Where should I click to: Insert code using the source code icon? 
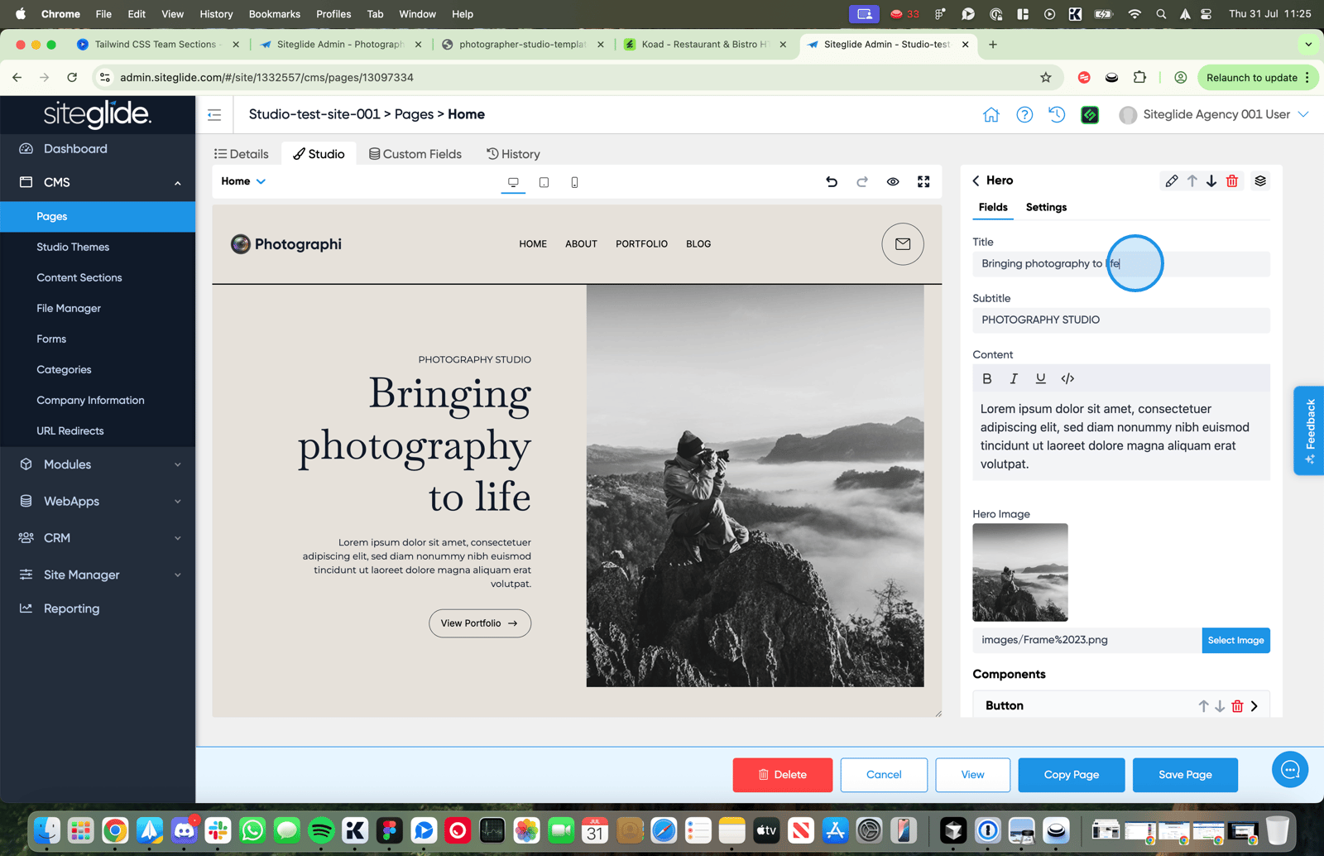click(1067, 378)
